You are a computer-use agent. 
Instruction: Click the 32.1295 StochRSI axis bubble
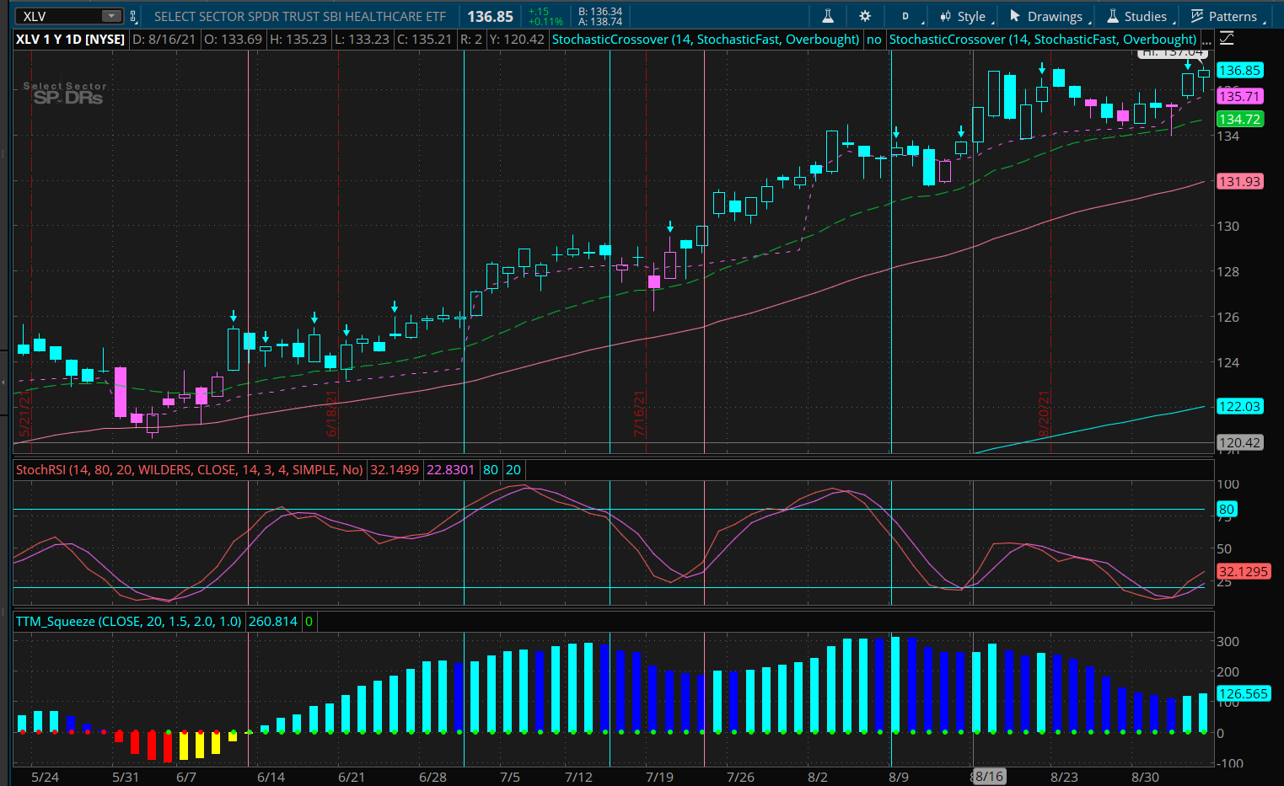click(1243, 571)
